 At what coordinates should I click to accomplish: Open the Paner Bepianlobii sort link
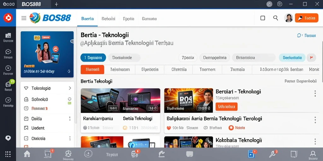301,81
